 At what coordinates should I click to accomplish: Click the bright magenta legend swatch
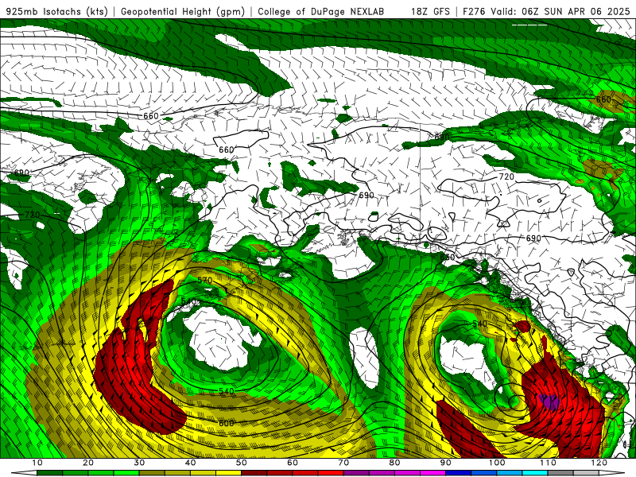[432, 473]
